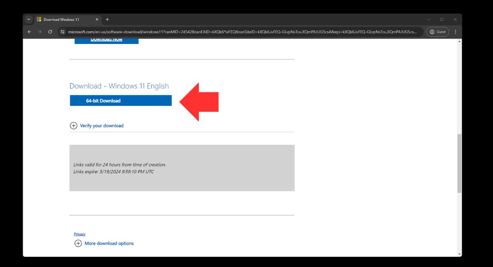Viewport: 493px width, 267px height.
Task: Open site information icon in address bar
Action: [62, 32]
